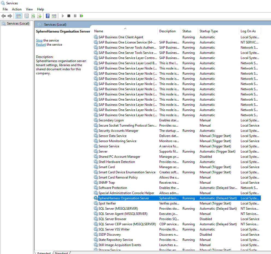Select Smart Card Device Enumeration Service
271x254 pixels.
pos(177,172)
